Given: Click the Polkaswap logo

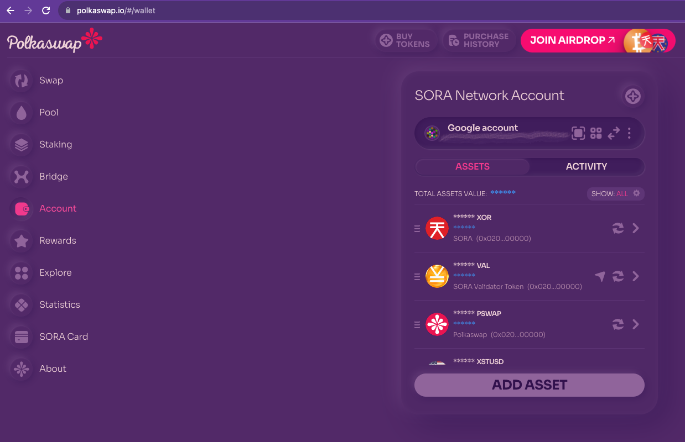Looking at the screenshot, I should click(x=55, y=41).
